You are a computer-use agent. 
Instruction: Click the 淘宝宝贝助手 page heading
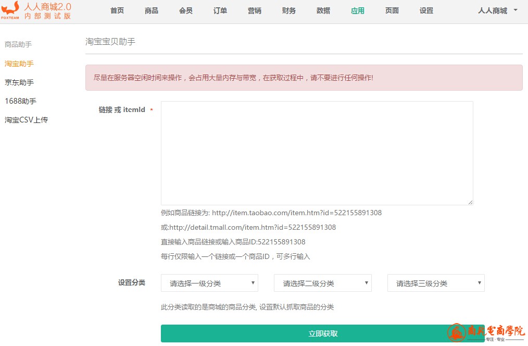click(110, 42)
